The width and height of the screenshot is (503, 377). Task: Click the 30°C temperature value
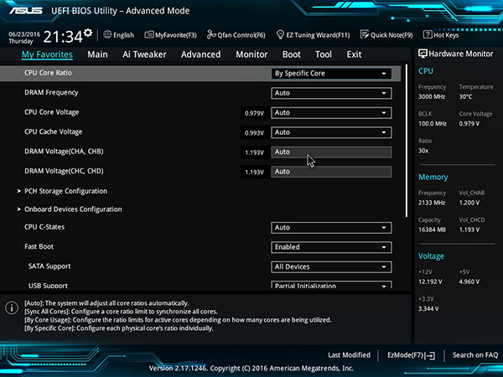(x=465, y=96)
